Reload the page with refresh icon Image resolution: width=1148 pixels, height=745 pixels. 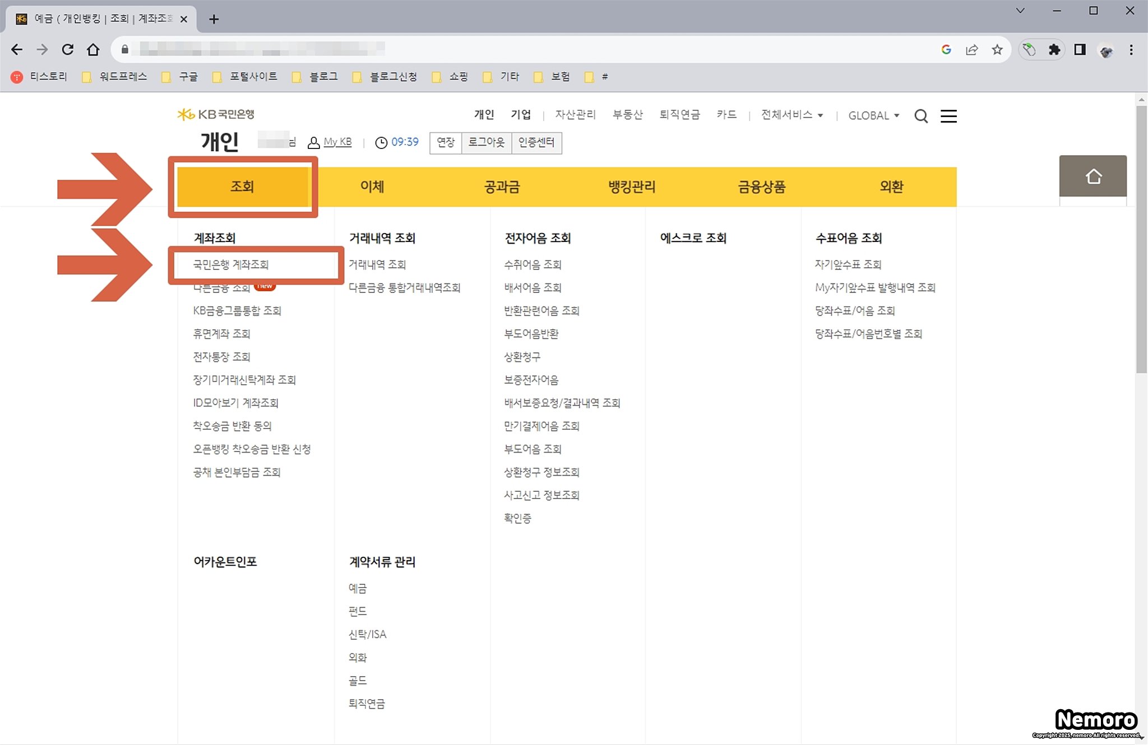point(68,50)
